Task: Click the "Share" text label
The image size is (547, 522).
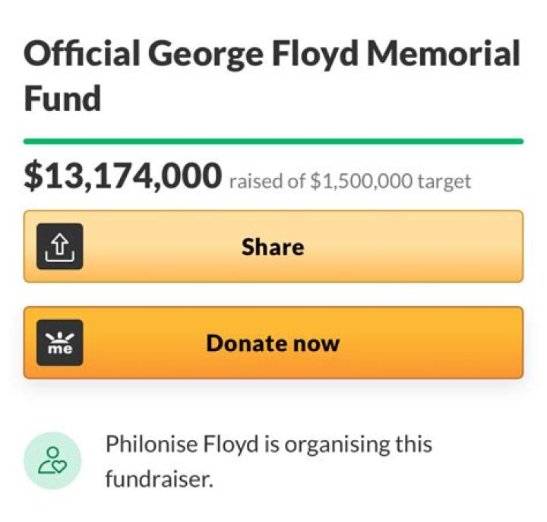Action: pos(273,247)
